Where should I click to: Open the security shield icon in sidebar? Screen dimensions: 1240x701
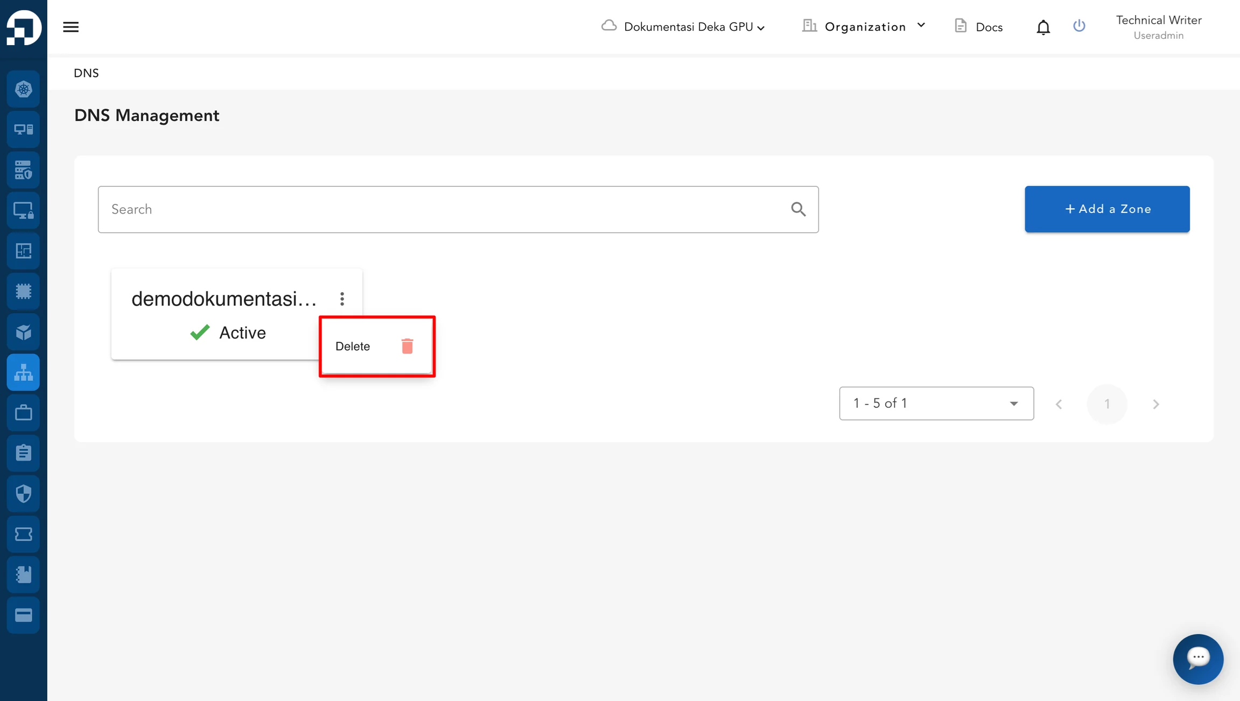[23, 493]
